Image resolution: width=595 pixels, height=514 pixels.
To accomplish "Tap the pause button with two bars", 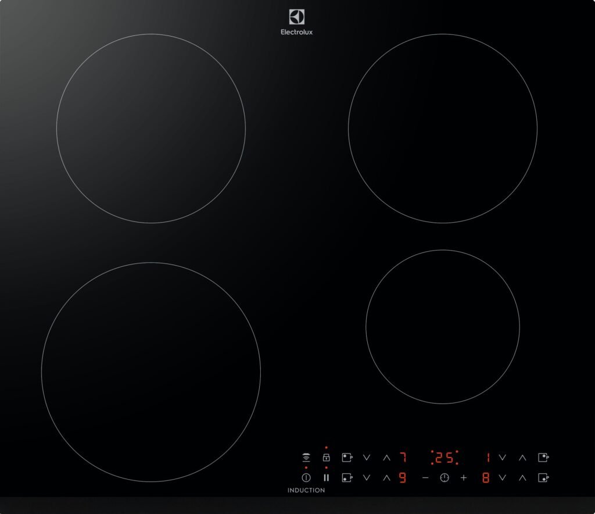I will 326,477.
